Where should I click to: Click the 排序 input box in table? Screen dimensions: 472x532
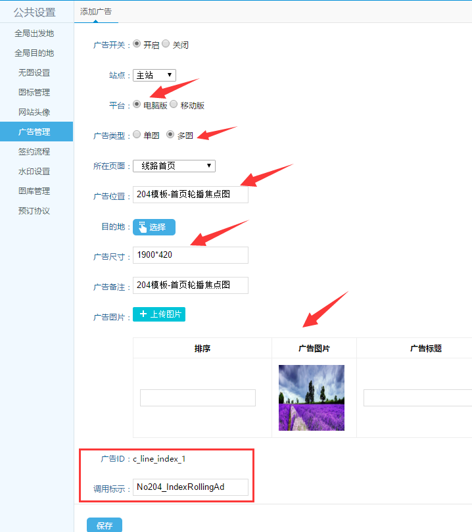pos(197,398)
